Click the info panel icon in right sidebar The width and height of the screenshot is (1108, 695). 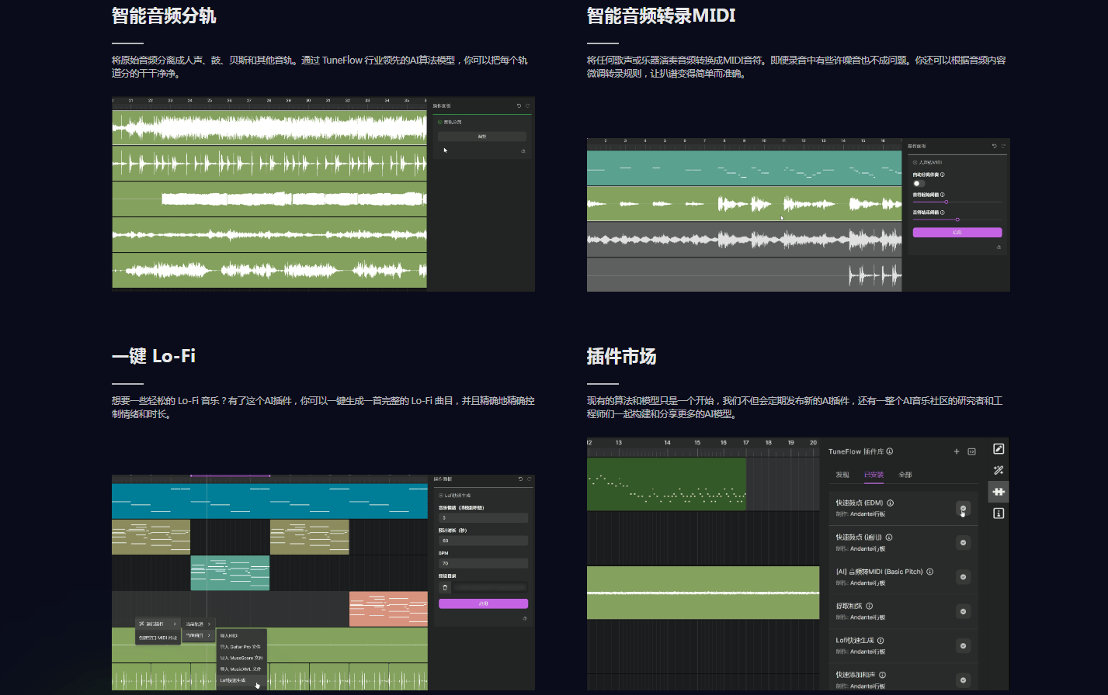coord(999,513)
